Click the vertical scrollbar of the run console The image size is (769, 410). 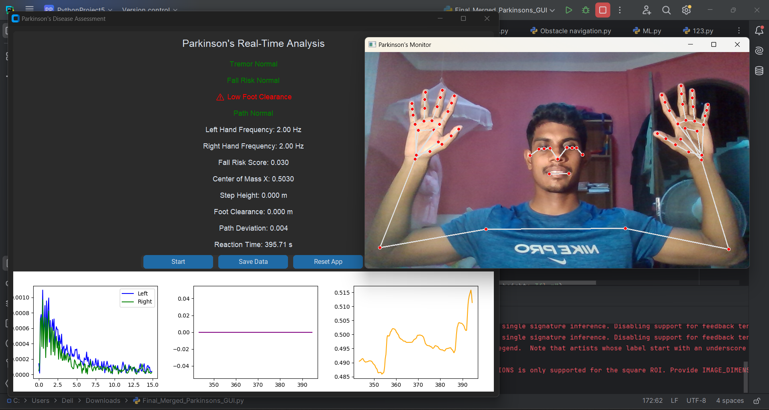point(746,376)
